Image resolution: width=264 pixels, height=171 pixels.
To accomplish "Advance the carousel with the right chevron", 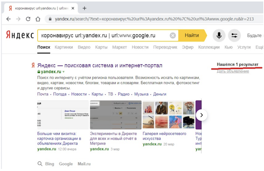I will (x=201, y=115).
